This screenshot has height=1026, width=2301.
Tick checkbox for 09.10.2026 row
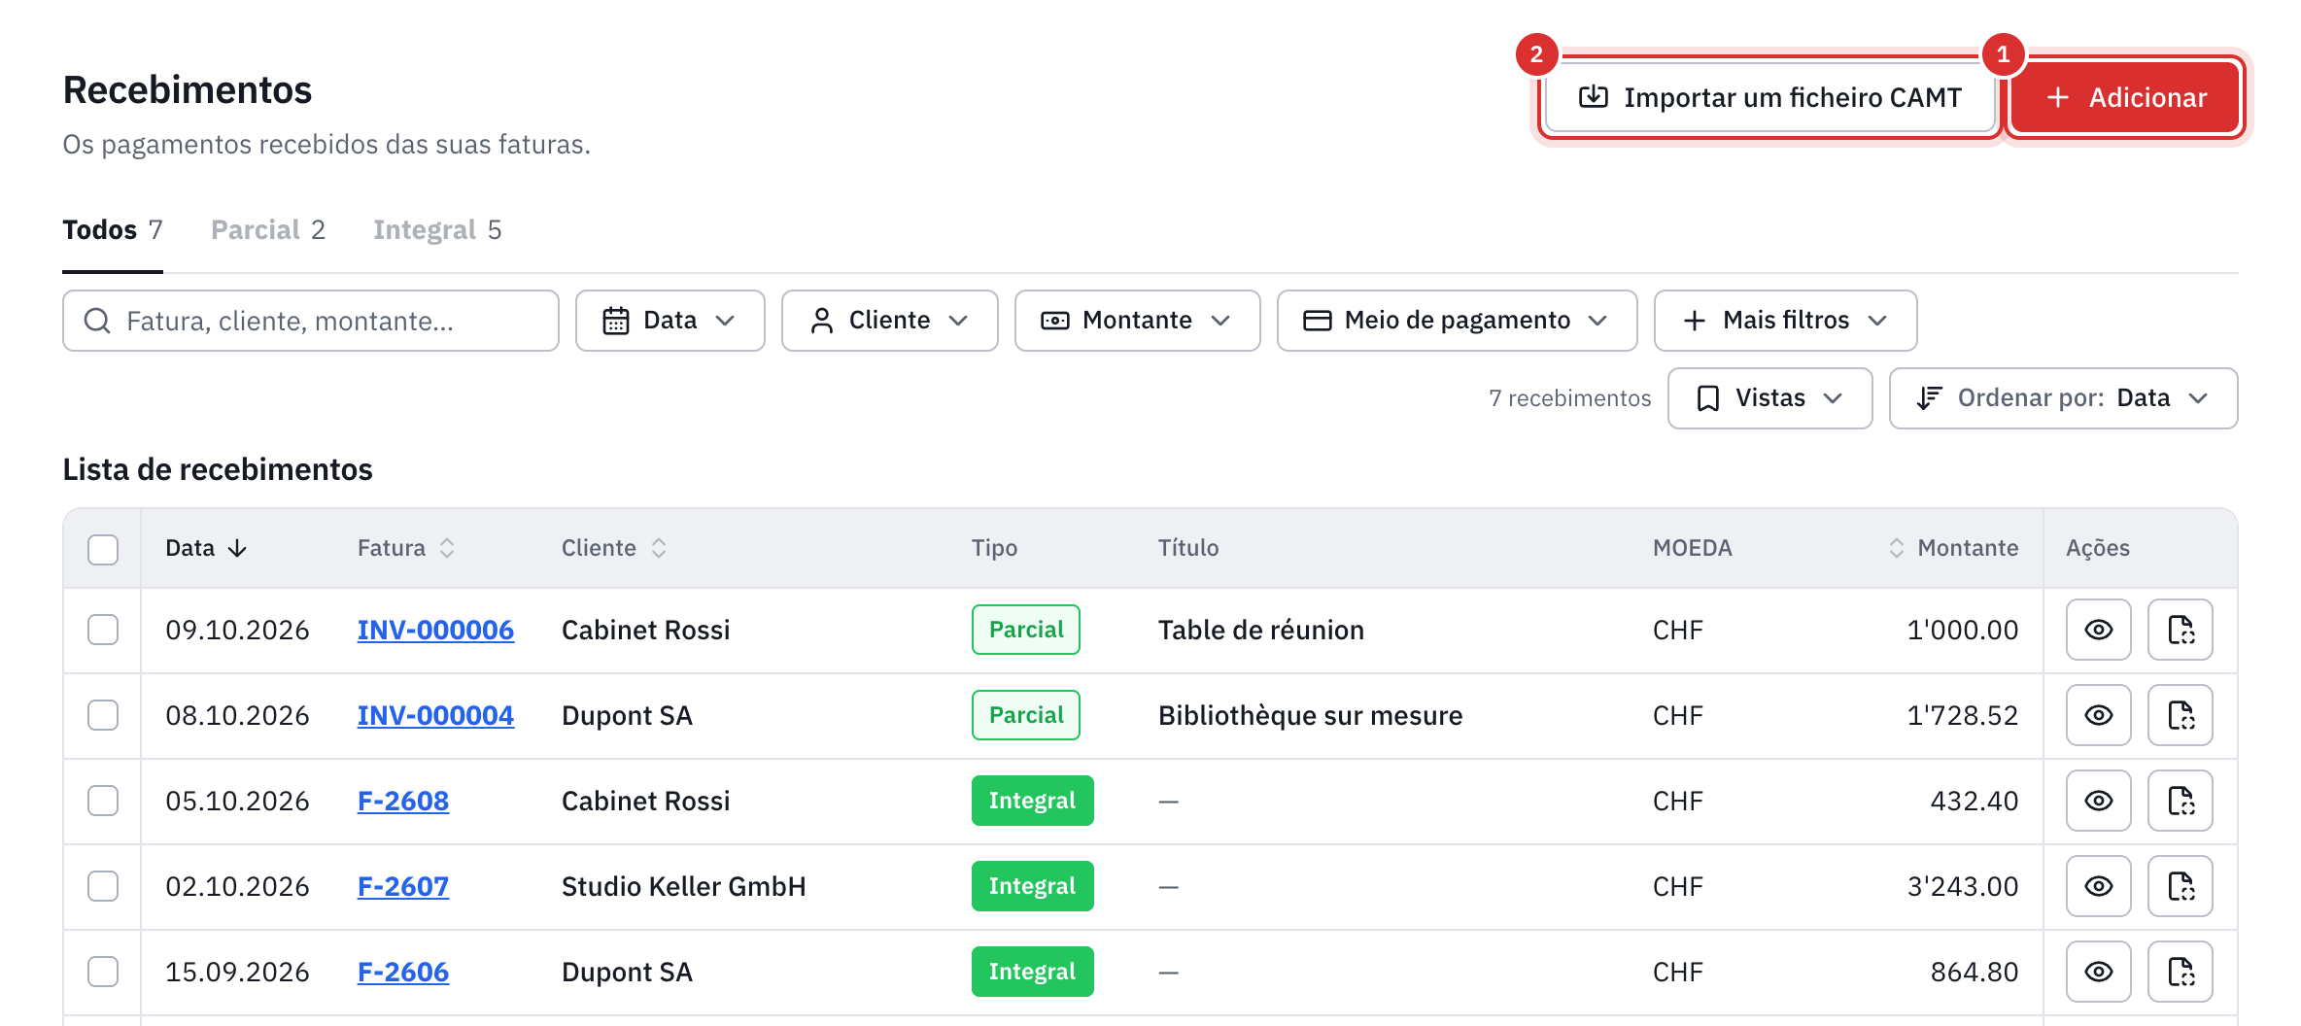pos(103,630)
